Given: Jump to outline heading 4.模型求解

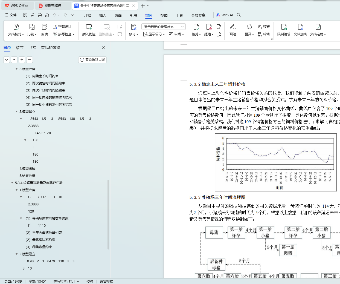Looking at the screenshot, I should [x=27, y=168].
